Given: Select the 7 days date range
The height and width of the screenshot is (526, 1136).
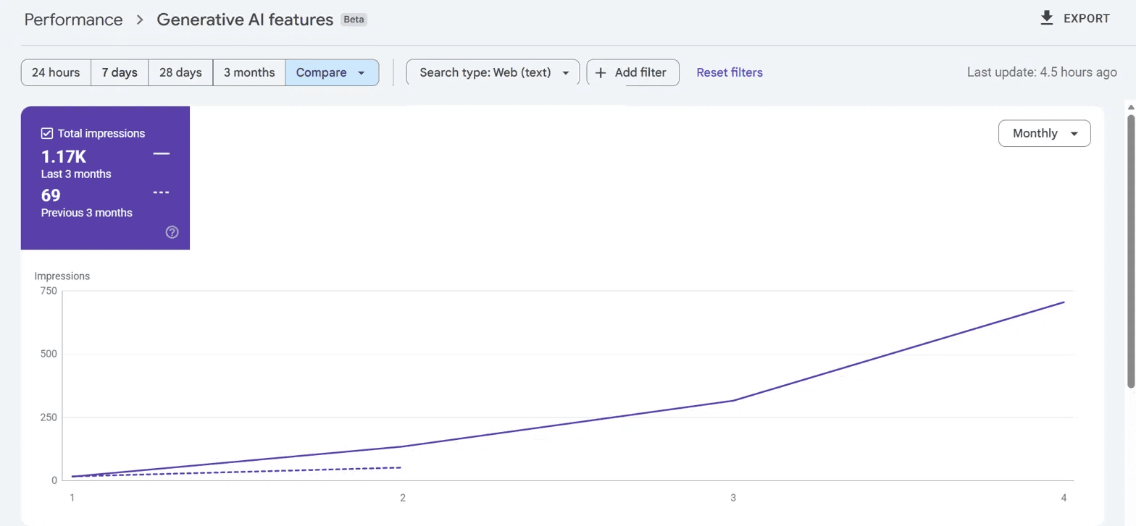Looking at the screenshot, I should [x=120, y=72].
